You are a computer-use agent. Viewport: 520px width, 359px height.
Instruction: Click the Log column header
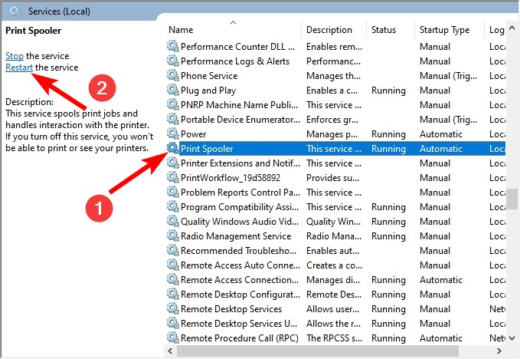point(496,30)
